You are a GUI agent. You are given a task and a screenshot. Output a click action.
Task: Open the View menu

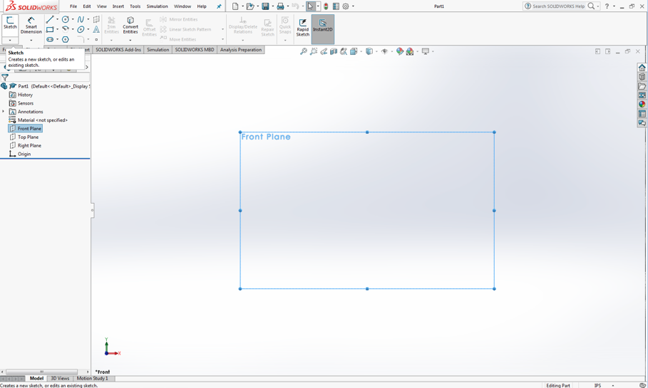pyautogui.click(x=102, y=6)
